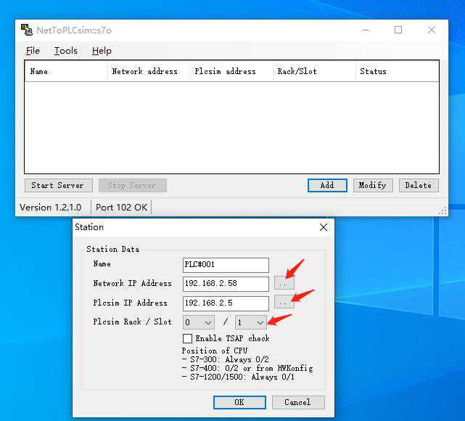Open the Tools menu
The image size is (465, 421).
65,51
